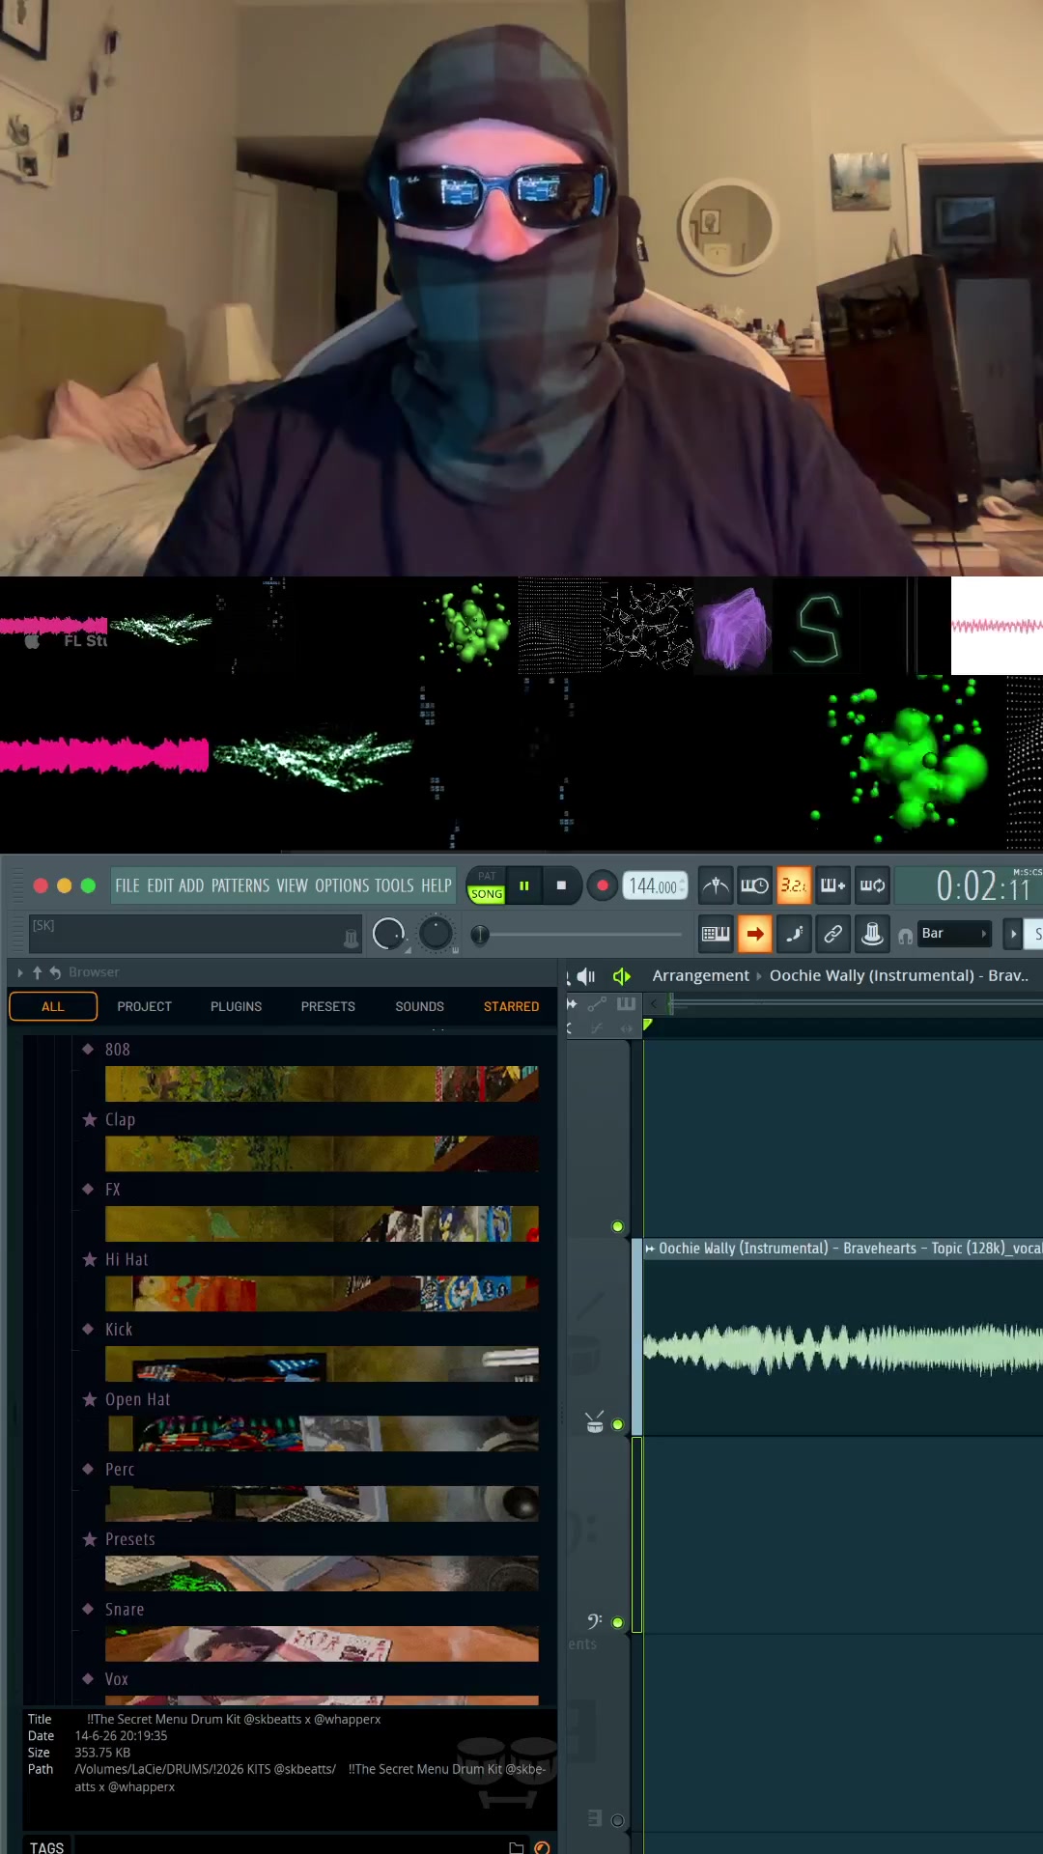1043x1854 pixels.
Task: Expand the Browser options arrow
Action: tap(20, 972)
